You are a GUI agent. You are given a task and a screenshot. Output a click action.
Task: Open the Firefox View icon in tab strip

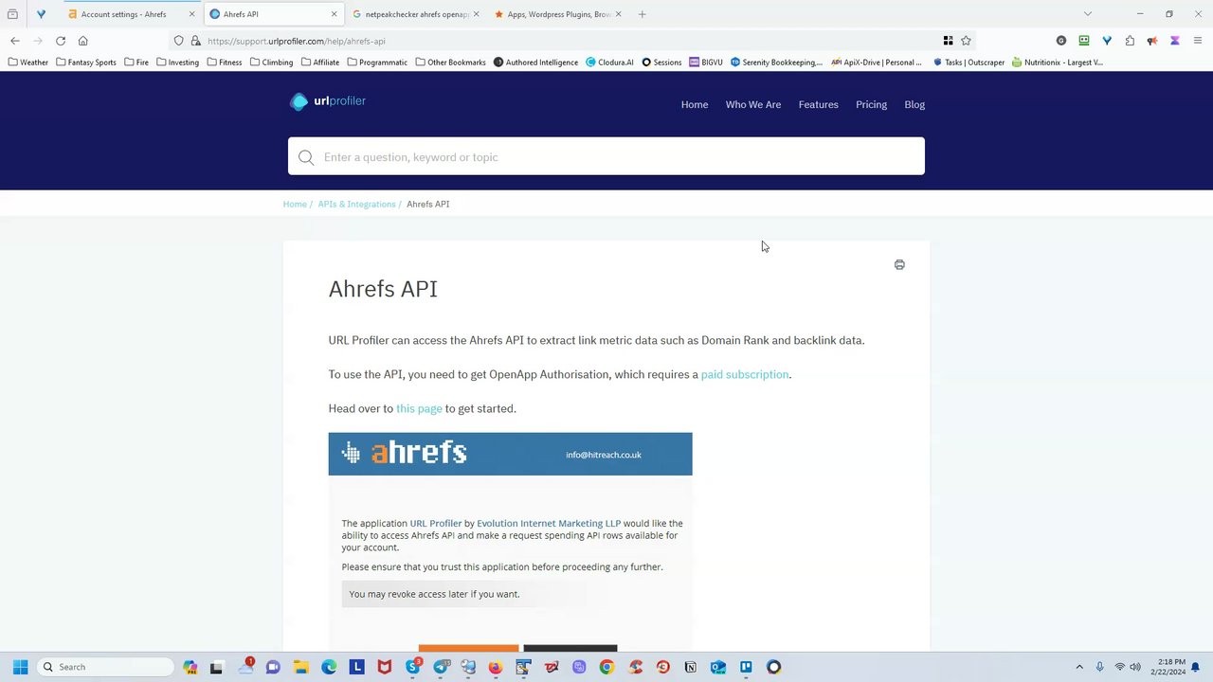[x=12, y=14]
